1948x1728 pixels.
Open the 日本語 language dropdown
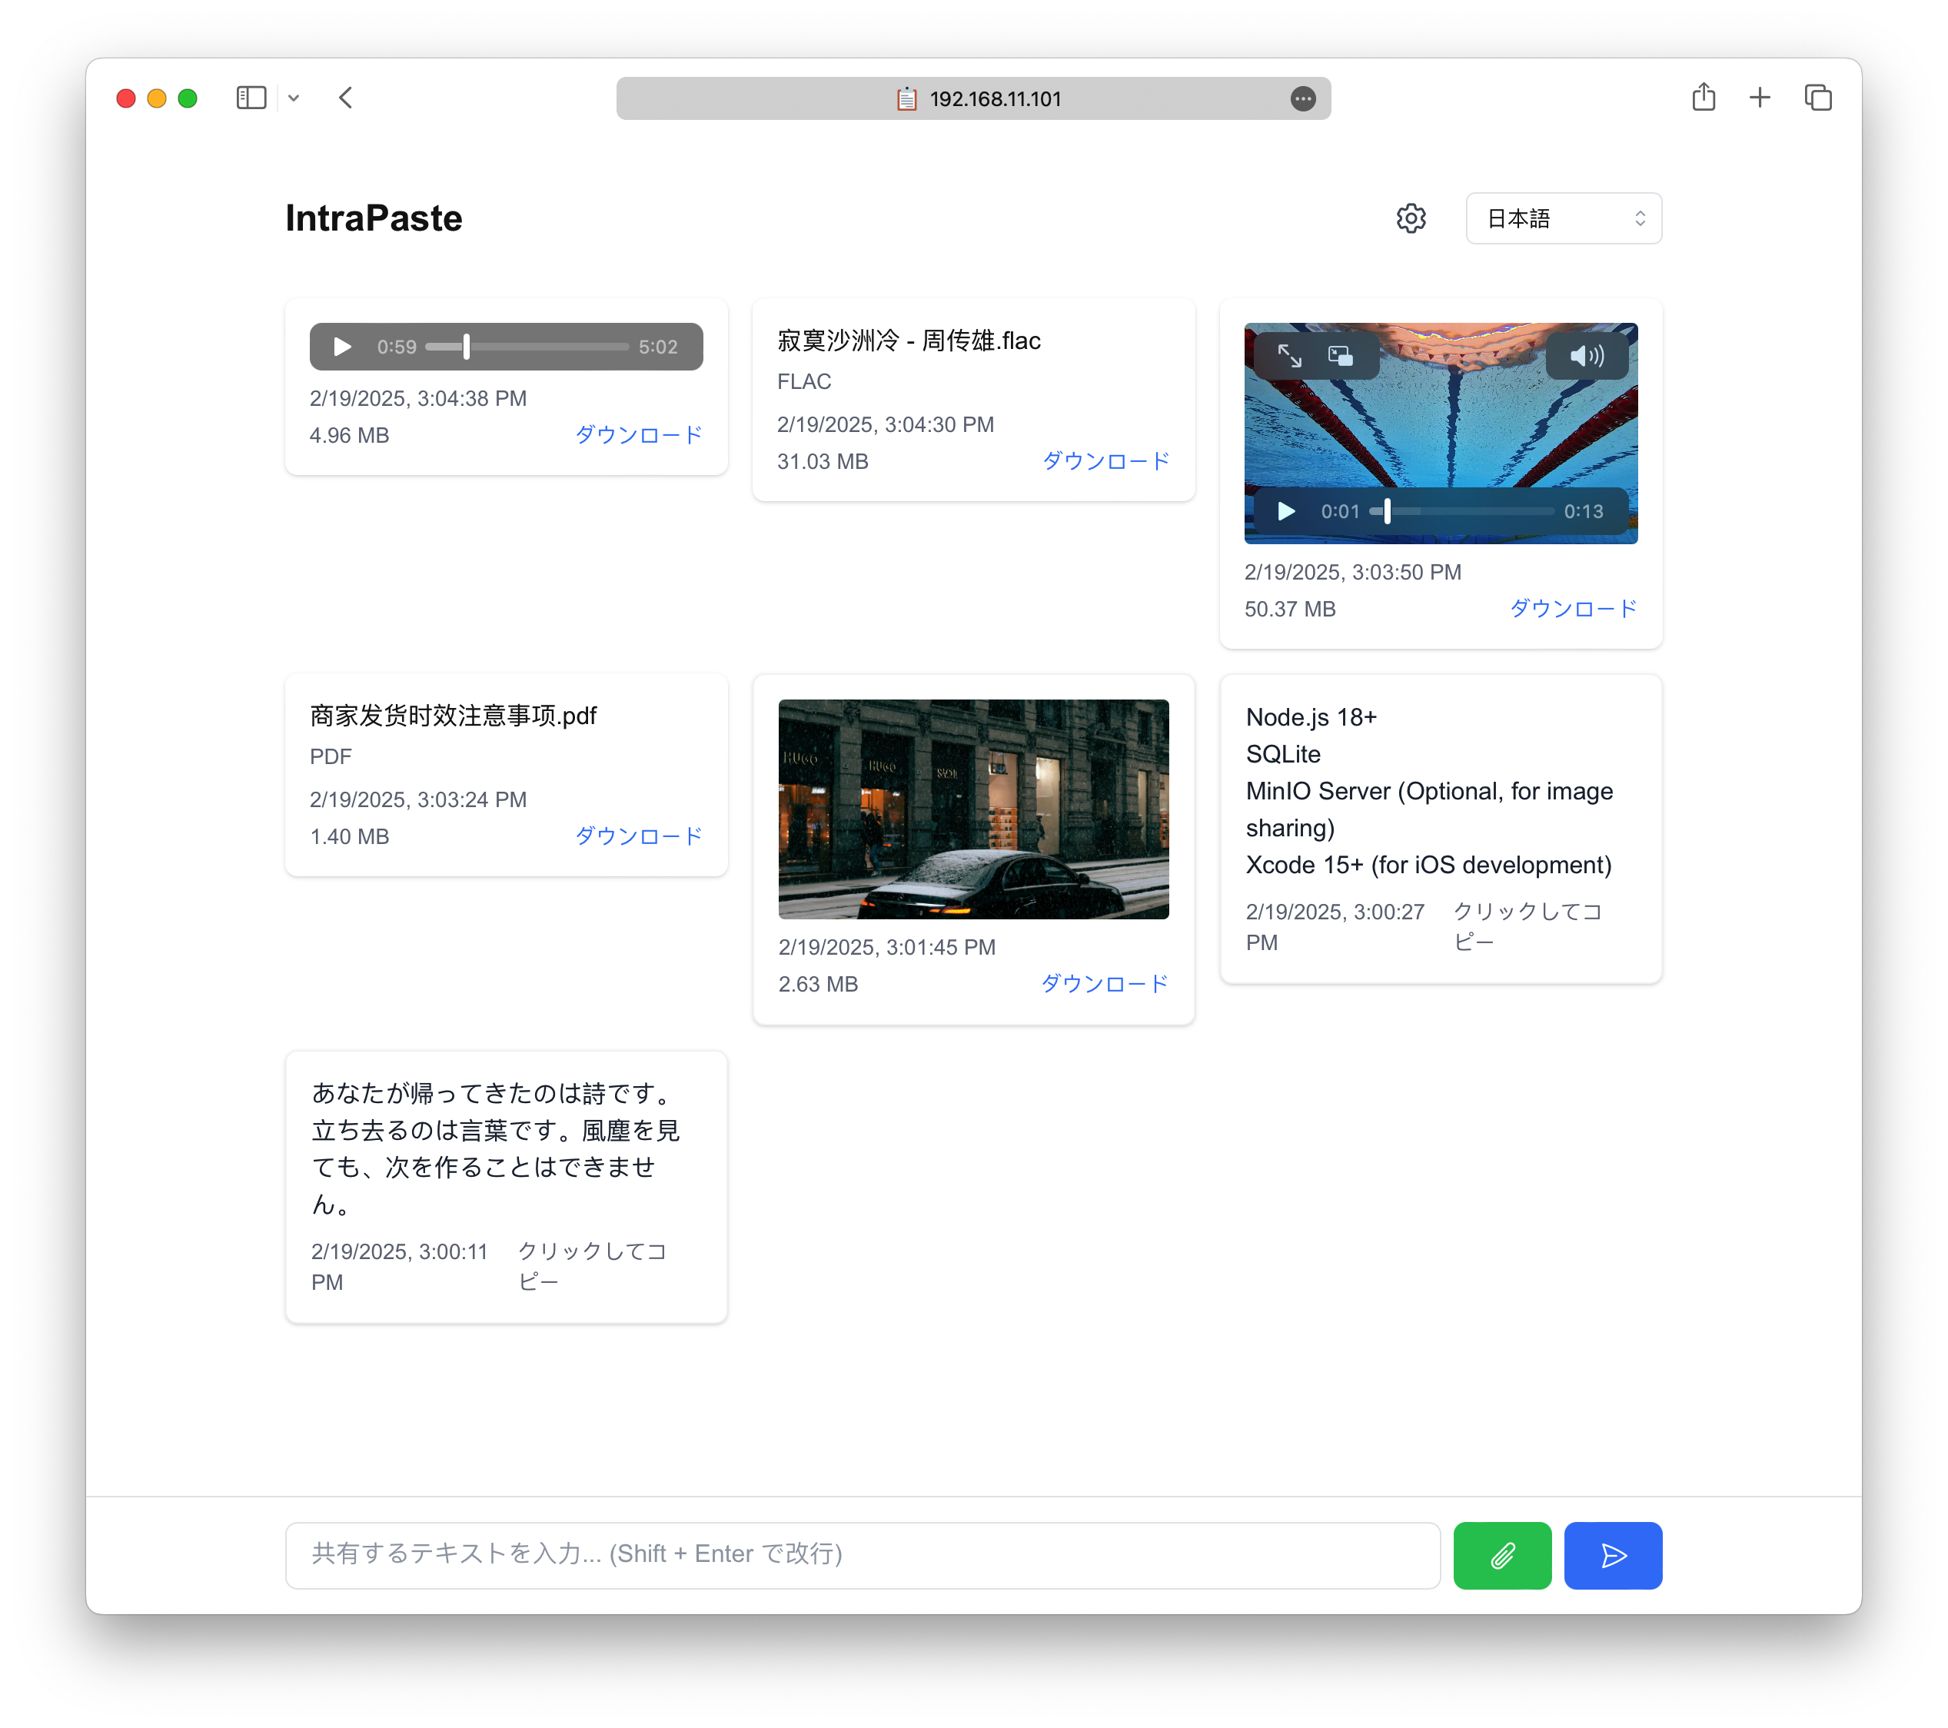click(x=1563, y=218)
